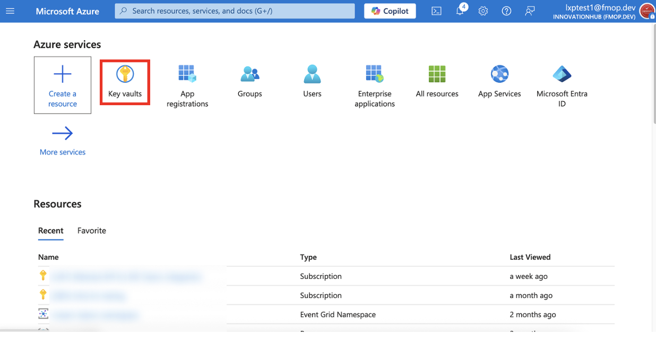The width and height of the screenshot is (656, 342).
Task: Click the 'a month ago' cell
Action: click(x=531, y=295)
